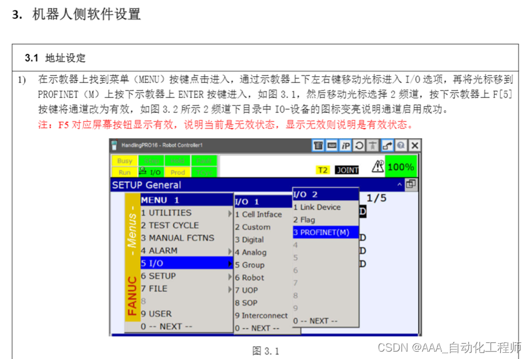Select 3 Digital in I/O 1
This screenshot has width=531, height=359.
coord(263,240)
